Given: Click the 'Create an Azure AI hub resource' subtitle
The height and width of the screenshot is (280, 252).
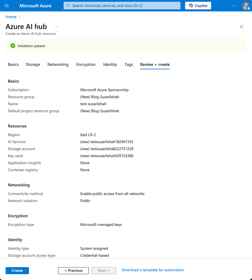Looking at the screenshot, I should pyautogui.click(x=30, y=34).
